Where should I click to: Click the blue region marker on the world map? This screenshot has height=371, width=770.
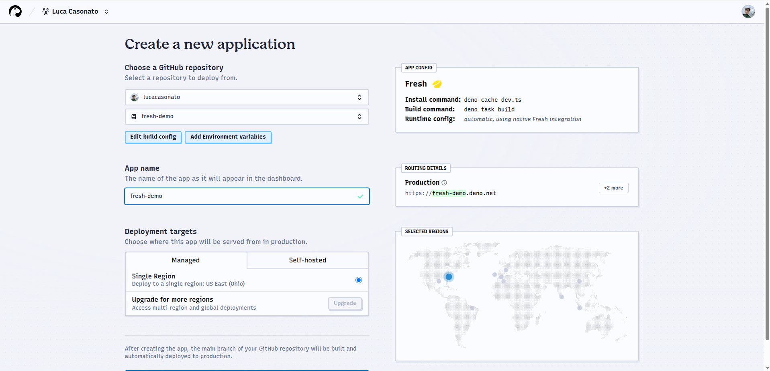449,276
